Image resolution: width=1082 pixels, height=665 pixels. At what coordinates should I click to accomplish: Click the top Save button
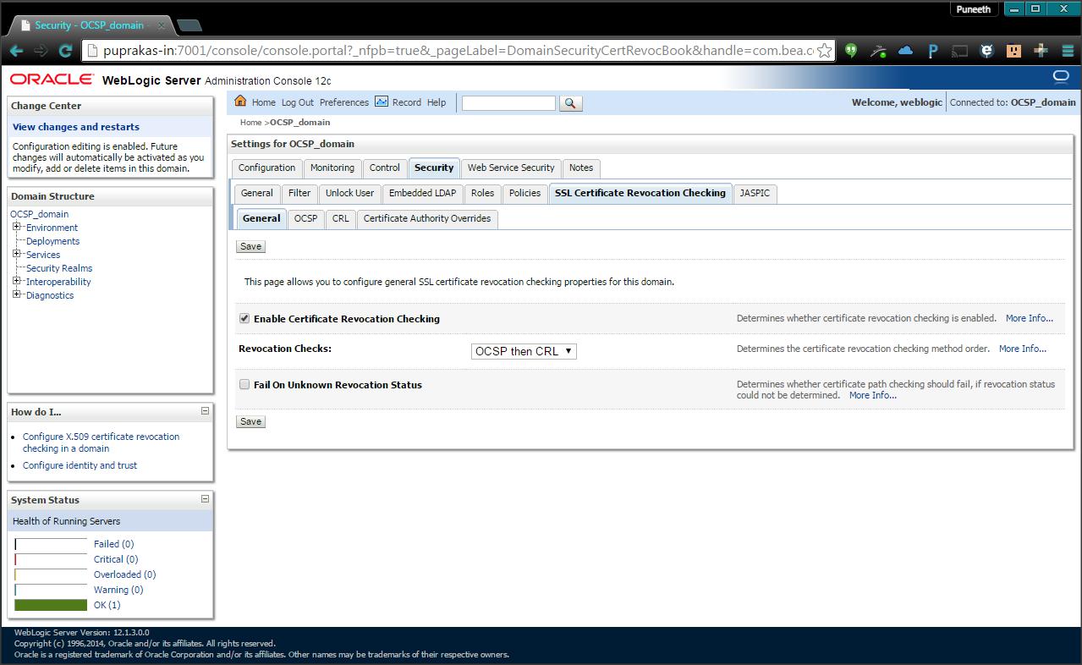click(250, 246)
